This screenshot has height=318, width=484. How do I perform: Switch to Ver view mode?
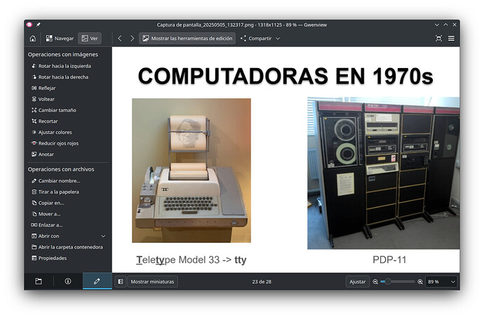click(90, 39)
